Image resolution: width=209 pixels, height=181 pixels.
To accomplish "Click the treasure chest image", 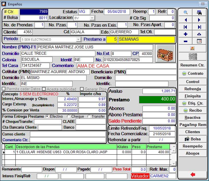I will click(x=165, y=54).
